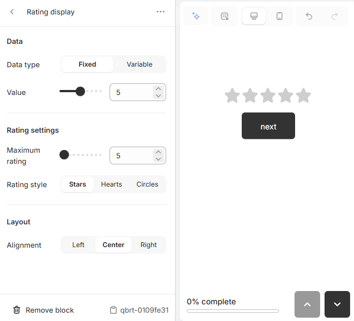Go to next page with down chevron
The height and width of the screenshot is (321, 354).
337,304
